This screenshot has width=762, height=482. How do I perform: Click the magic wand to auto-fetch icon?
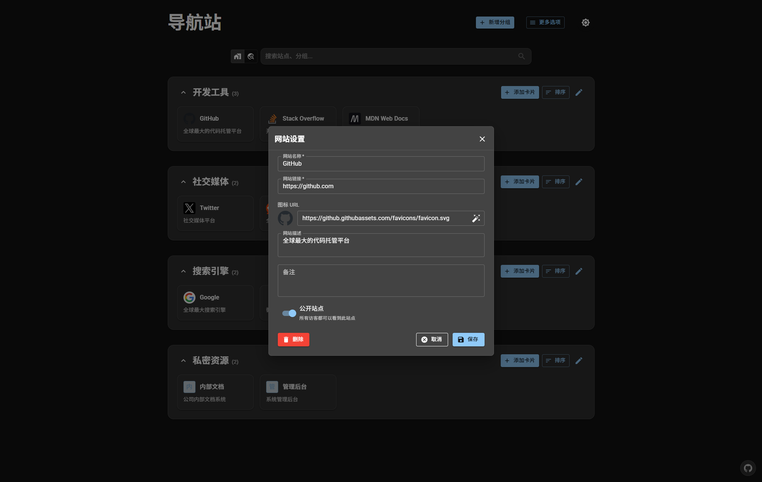pos(476,218)
